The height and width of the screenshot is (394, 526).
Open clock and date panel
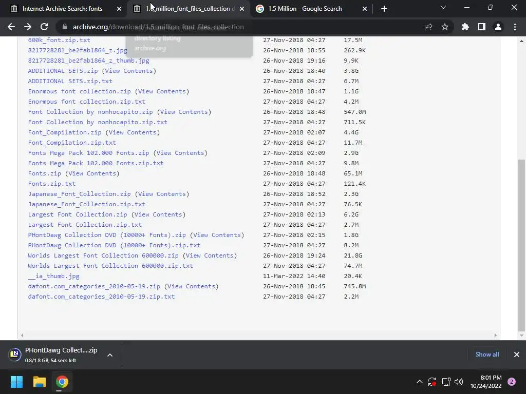[x=486, y=382]
